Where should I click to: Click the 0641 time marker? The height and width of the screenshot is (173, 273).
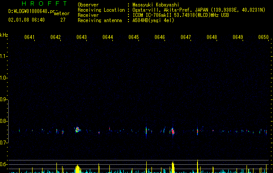(30, 37)
